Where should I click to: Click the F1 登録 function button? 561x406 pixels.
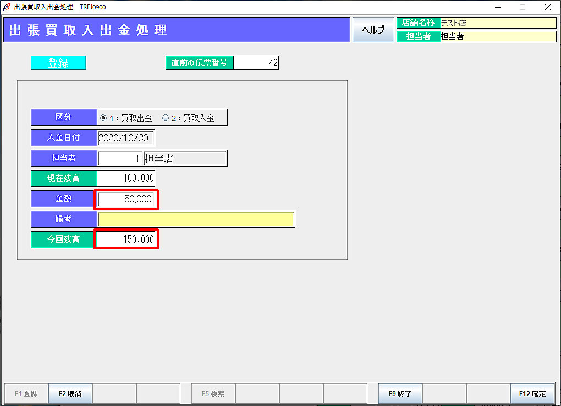tap(26, 394)
